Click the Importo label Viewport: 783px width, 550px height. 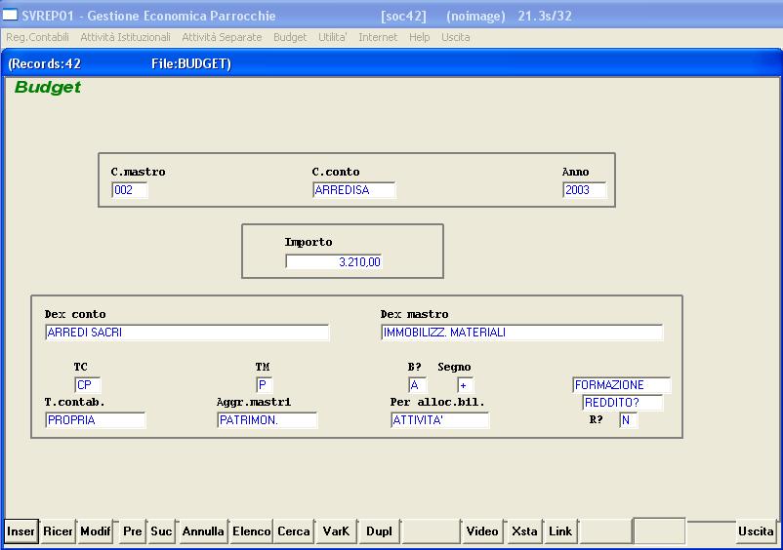coord(309,243)
